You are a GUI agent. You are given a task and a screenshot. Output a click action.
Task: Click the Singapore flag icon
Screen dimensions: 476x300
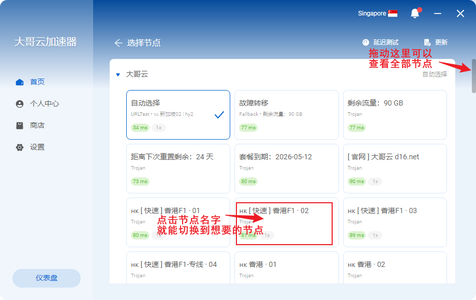[393, 13]
